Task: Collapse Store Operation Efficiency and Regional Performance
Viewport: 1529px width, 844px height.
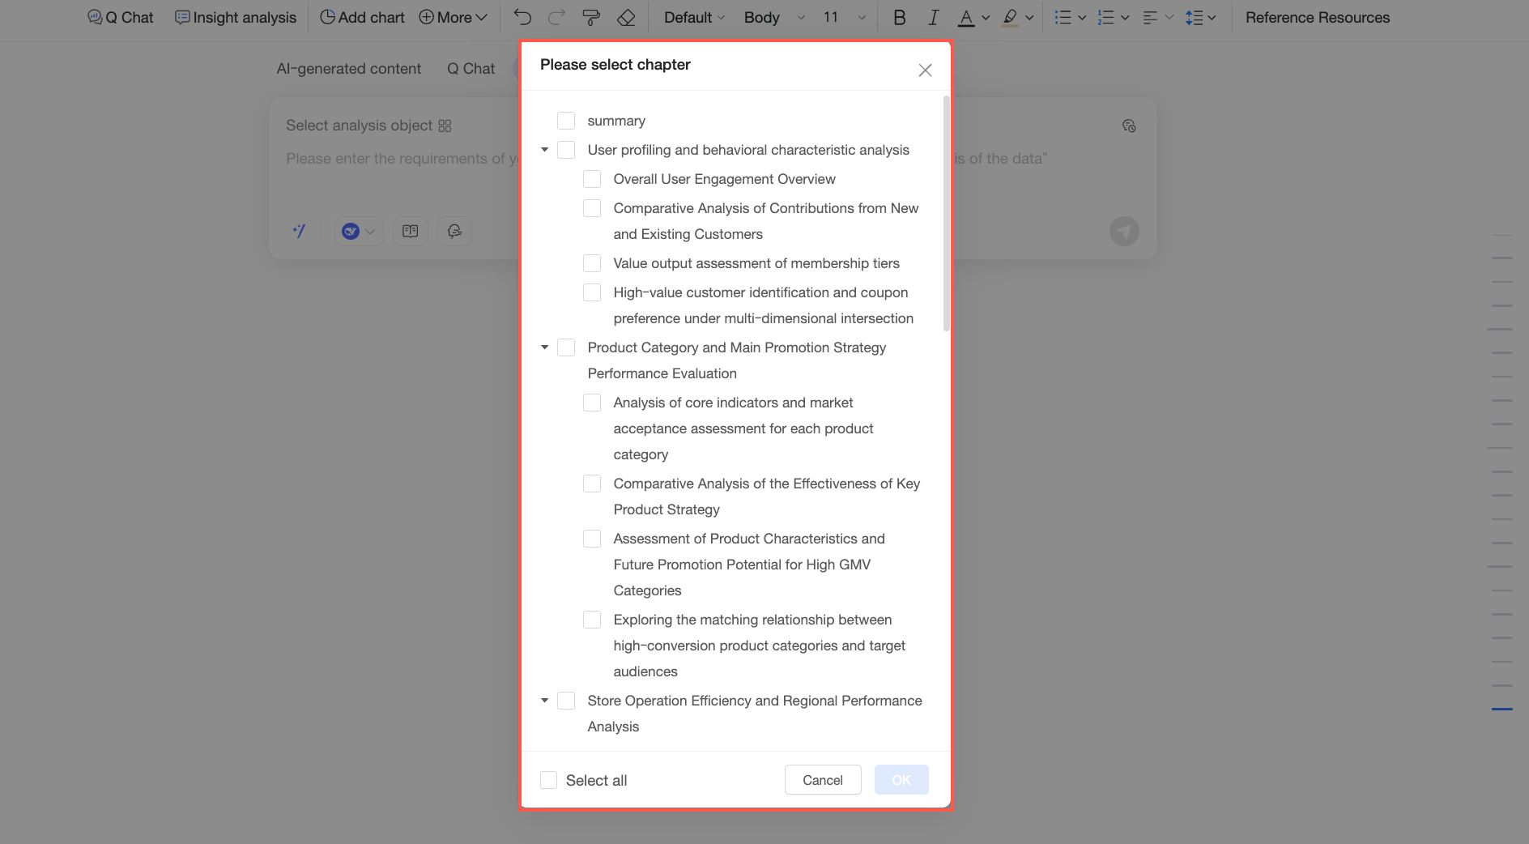Action: (x=545, y=701)
